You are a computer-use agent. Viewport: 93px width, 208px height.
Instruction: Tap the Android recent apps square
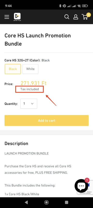67,202
